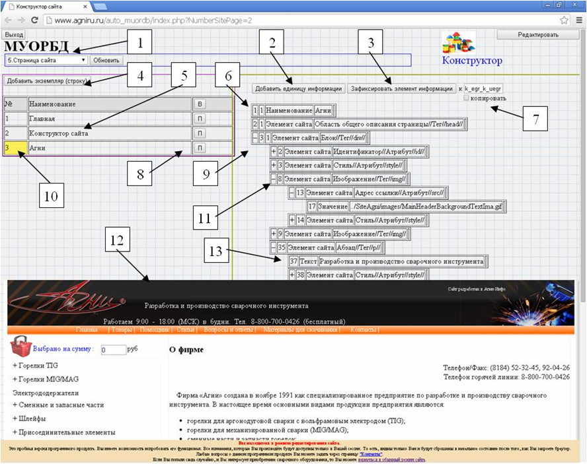
Task: Collapse row 13 'Адрес ссылки//Атрибут//src//'
Action: coord(292,193)
